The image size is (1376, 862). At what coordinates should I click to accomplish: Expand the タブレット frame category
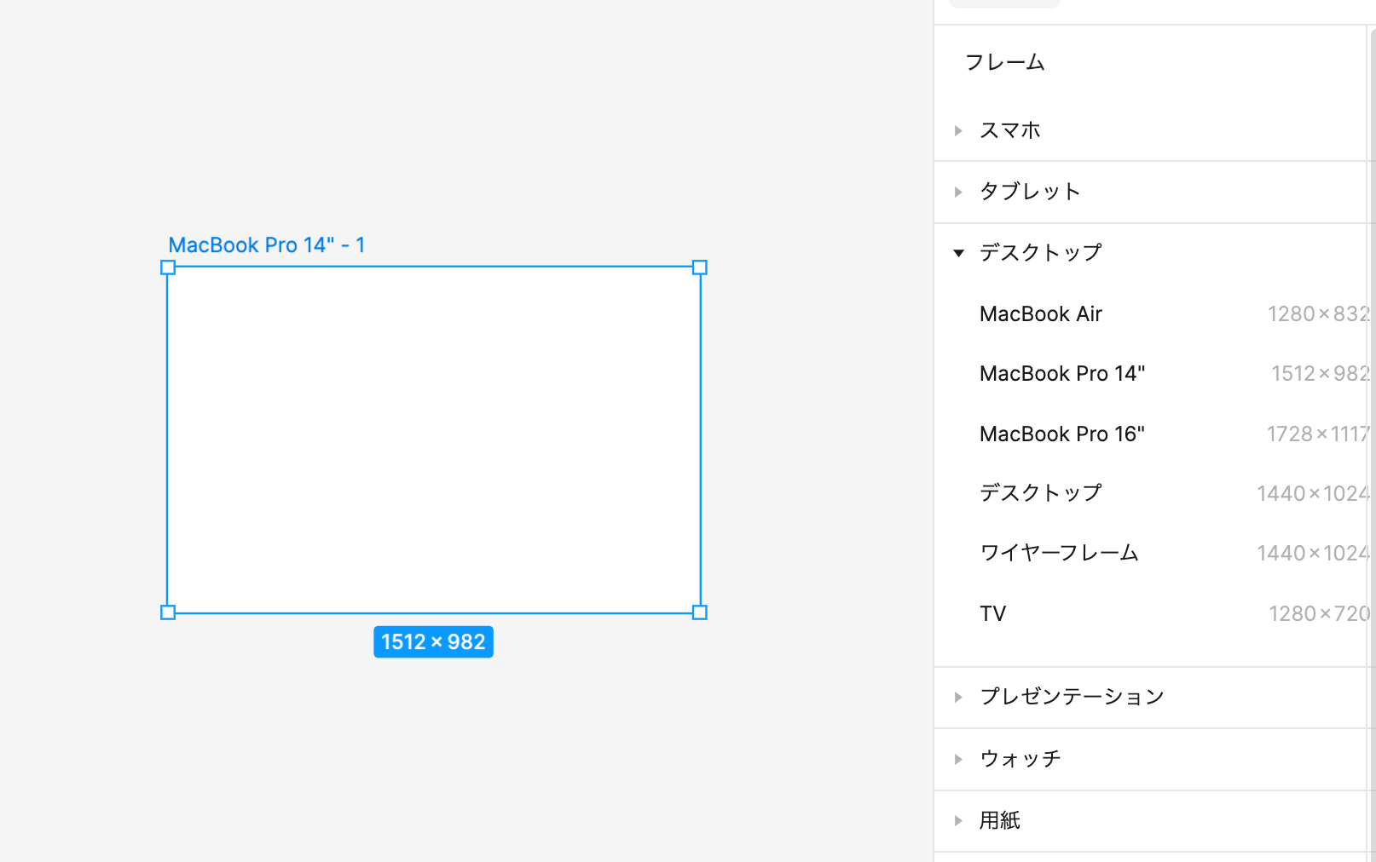[1151, 192]
